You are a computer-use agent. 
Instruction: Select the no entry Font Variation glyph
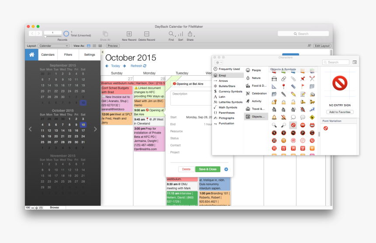click(x=326, y=128)
